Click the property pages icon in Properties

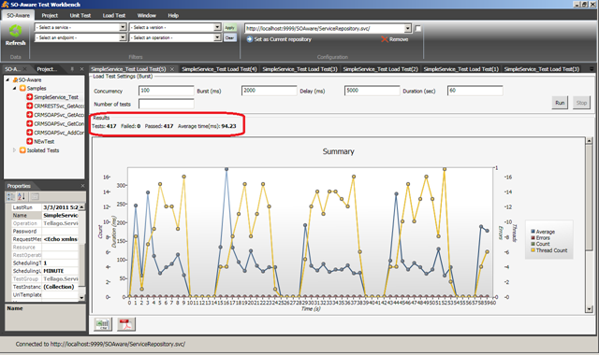point(35,197)
